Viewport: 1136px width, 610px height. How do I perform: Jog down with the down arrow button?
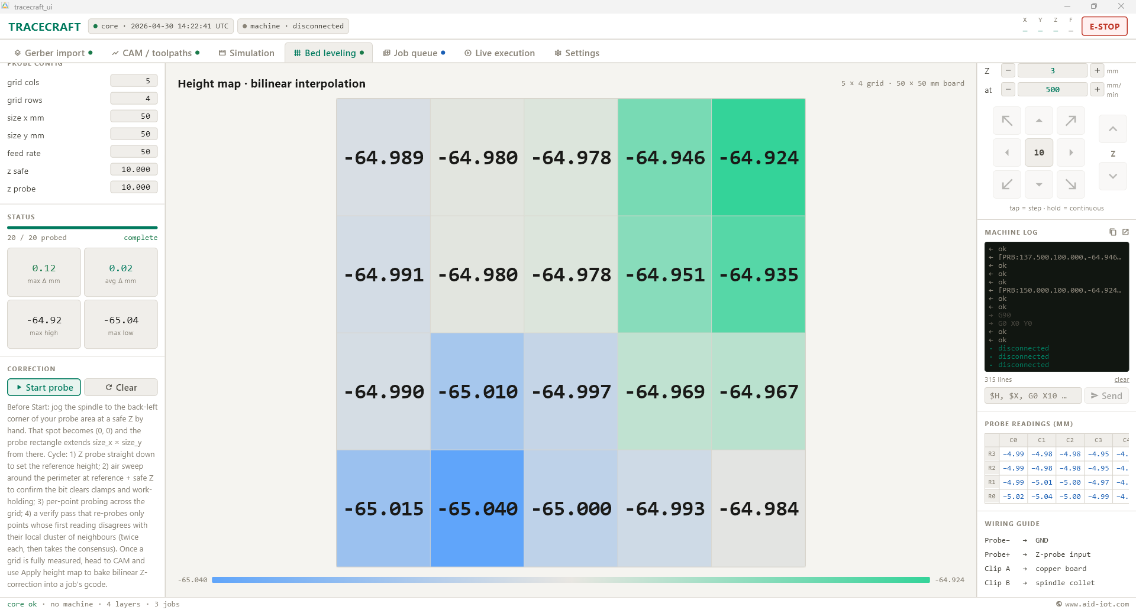tap(1039, 184)
